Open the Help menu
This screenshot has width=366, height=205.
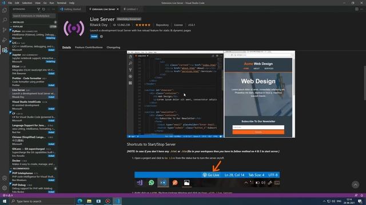pos(71,3)
